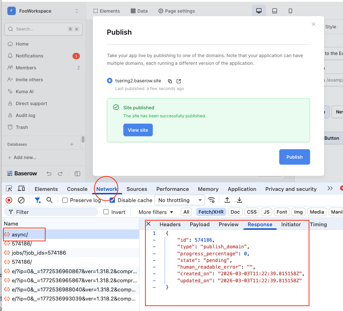This screenshot has height=311, width=343.
Task: Select the tablet device preview icon
Action: [x=275, y=11]
